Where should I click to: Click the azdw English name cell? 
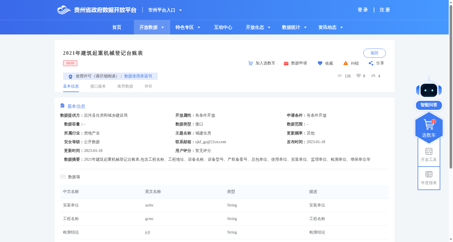point(149,205)
